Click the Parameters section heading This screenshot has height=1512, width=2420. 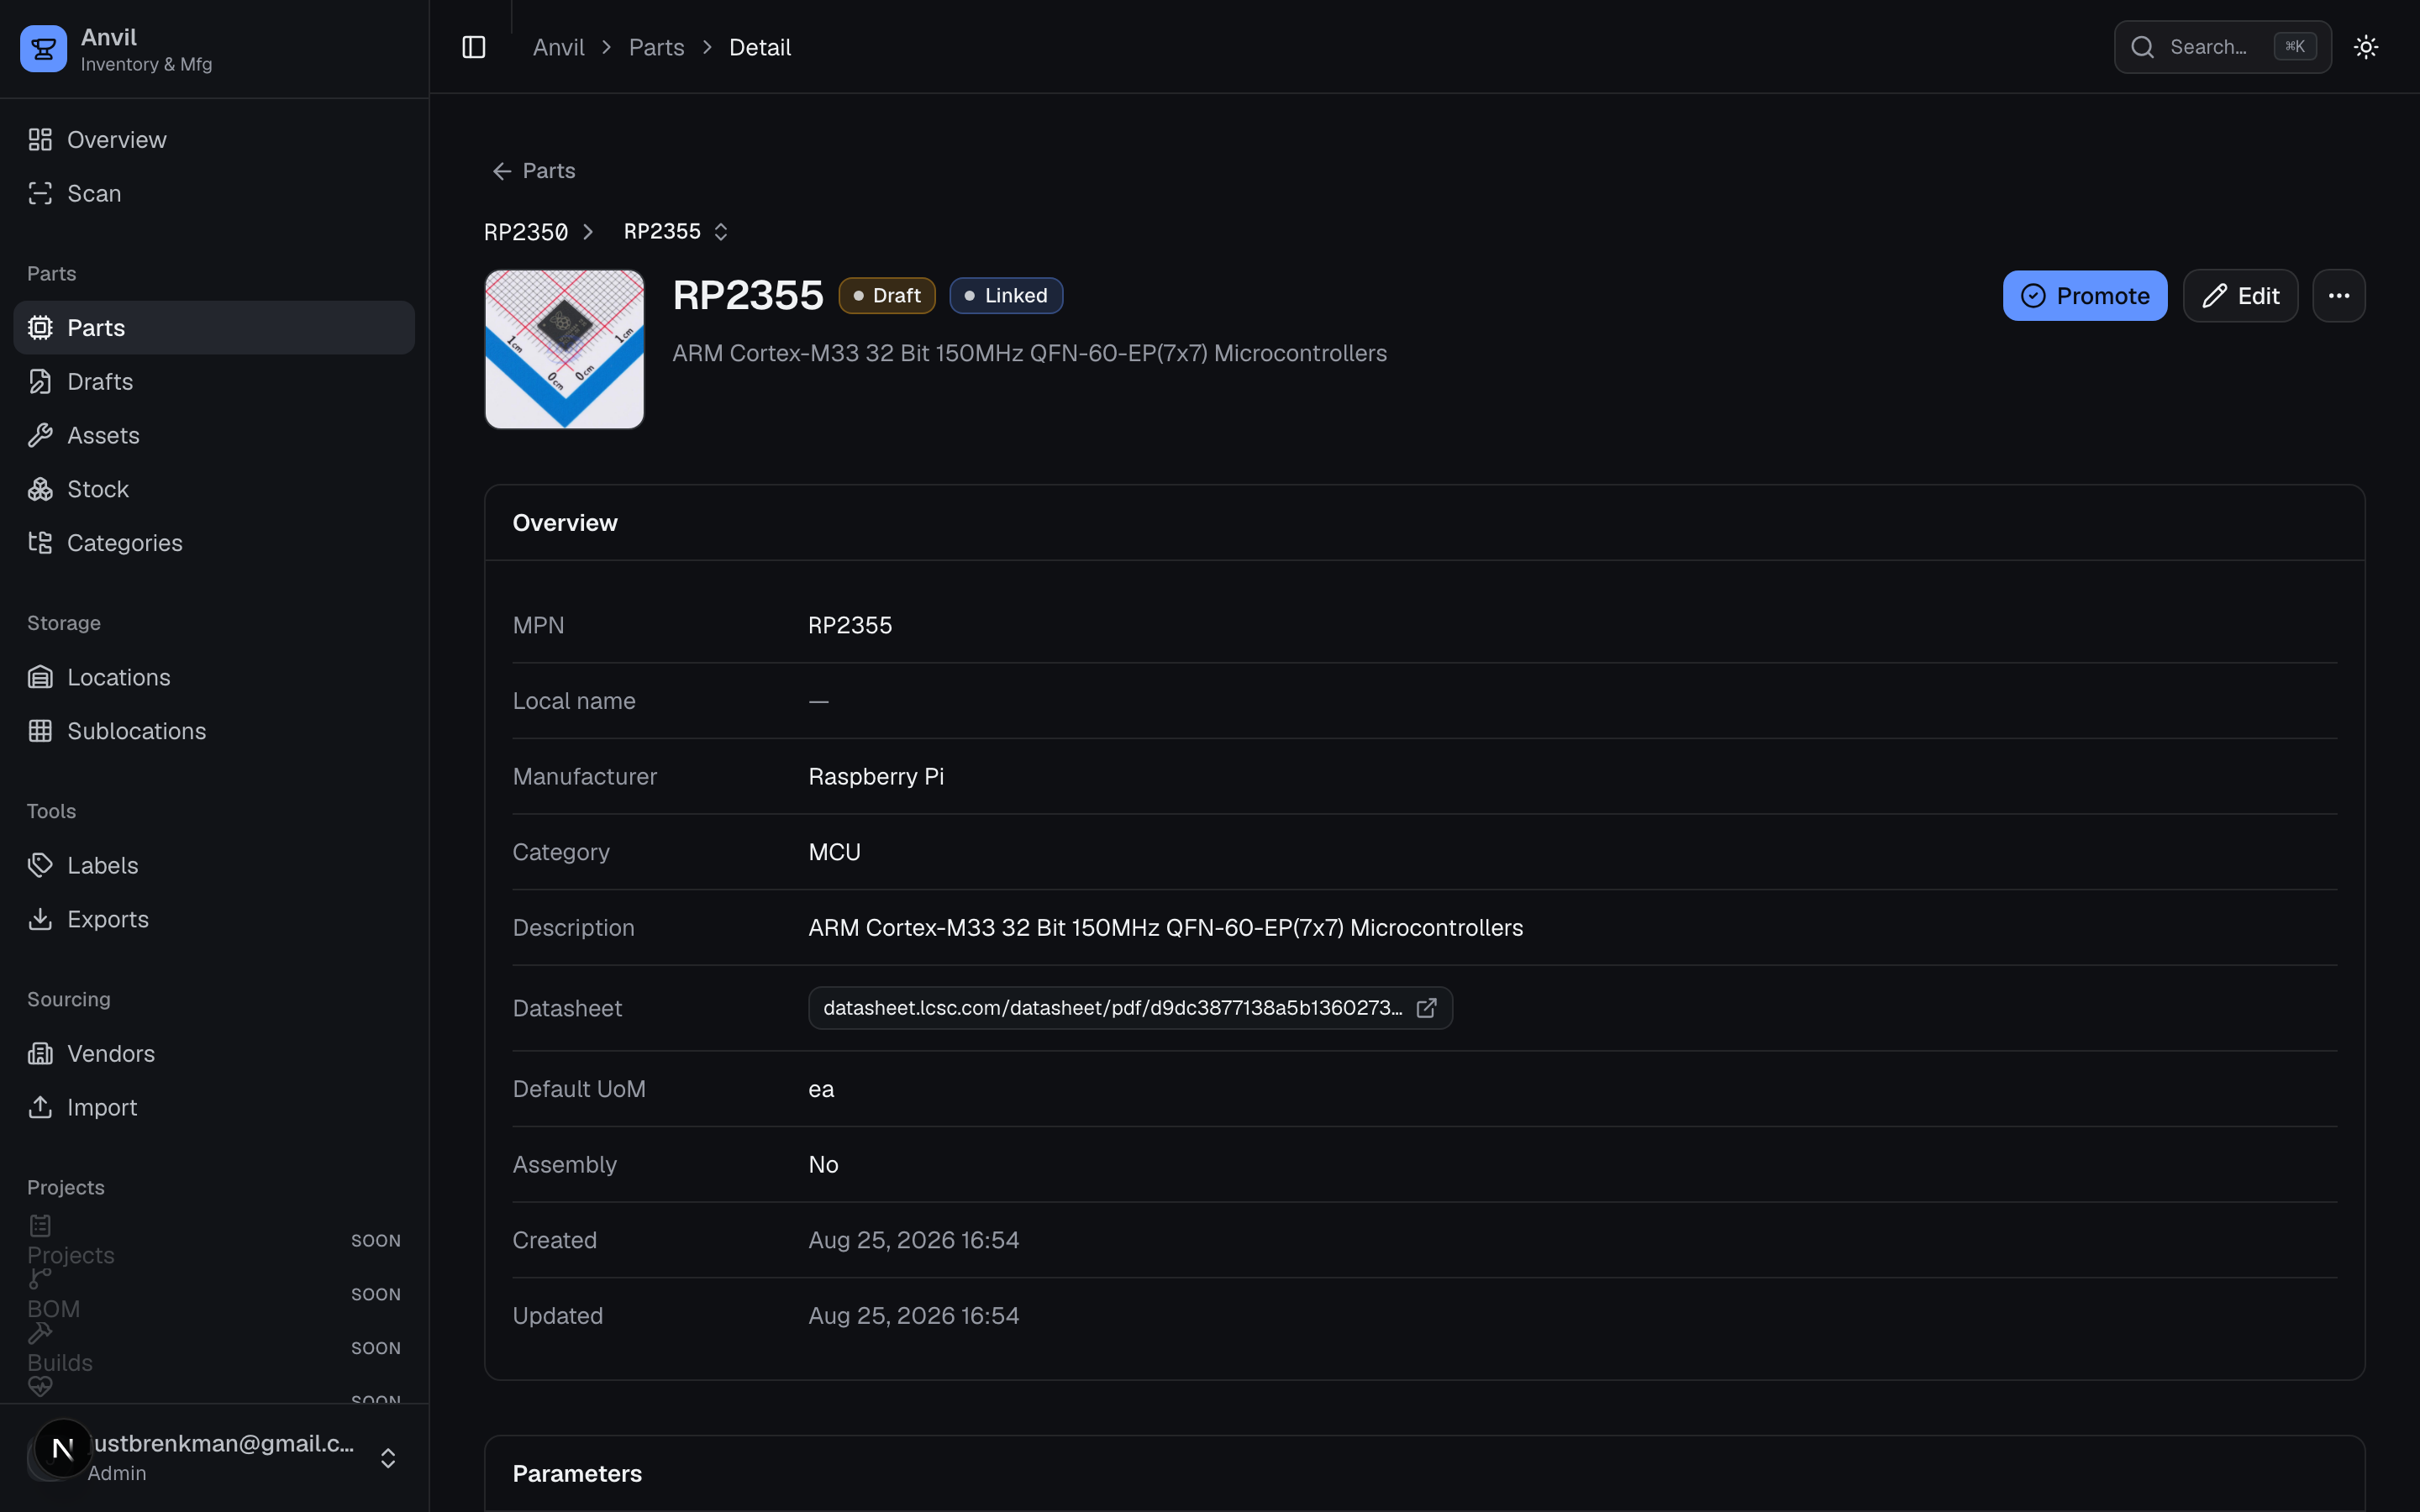pyautogui.click(x=577, y=1474)
